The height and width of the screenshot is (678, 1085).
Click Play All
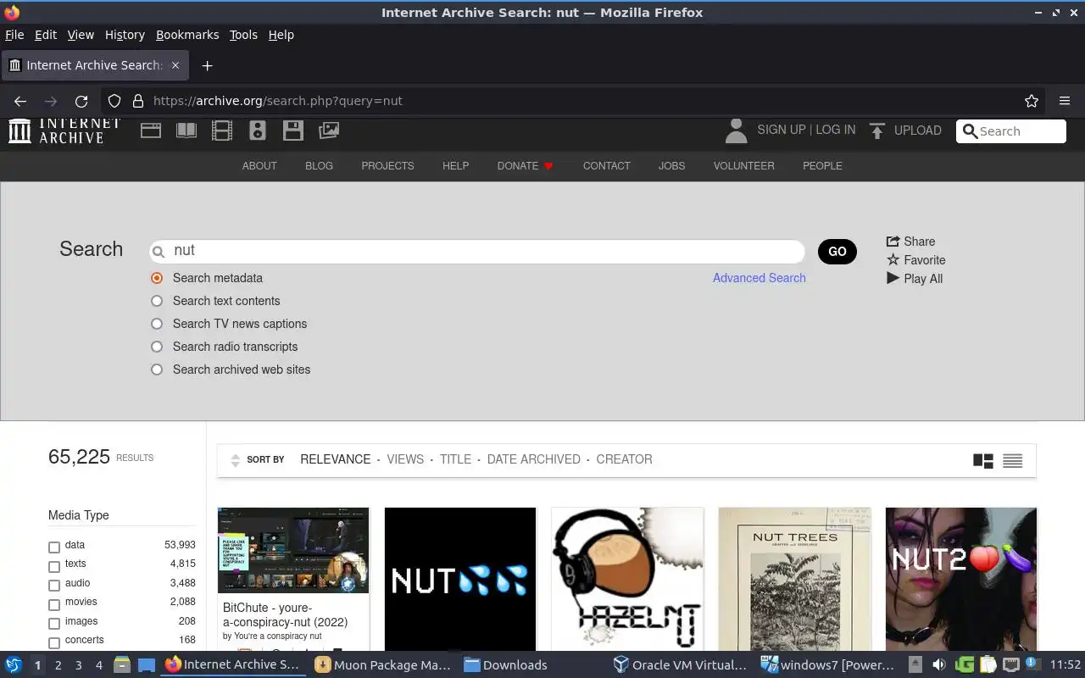(x=915, y=279)
